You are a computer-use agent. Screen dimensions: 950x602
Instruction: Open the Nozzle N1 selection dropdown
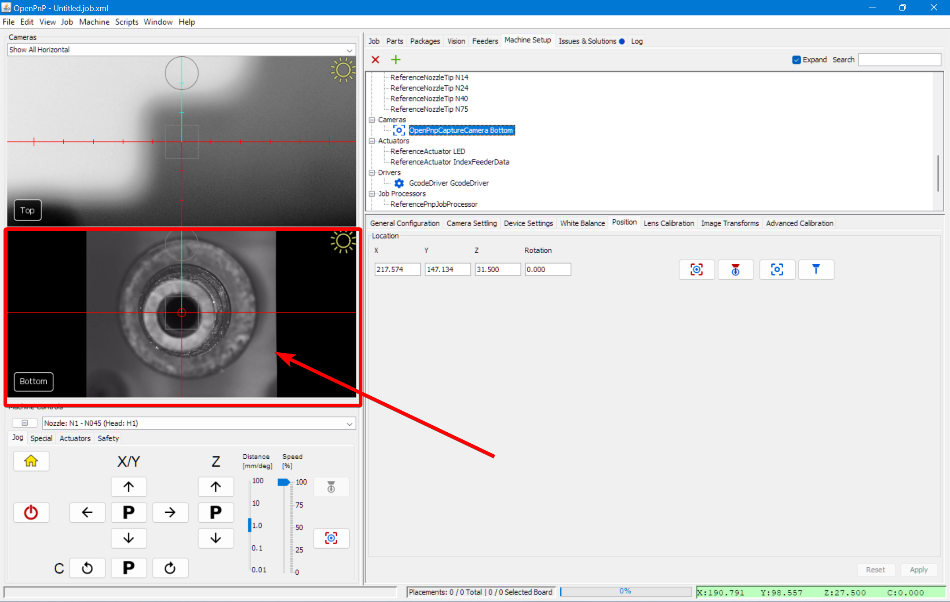pos(349,423)
